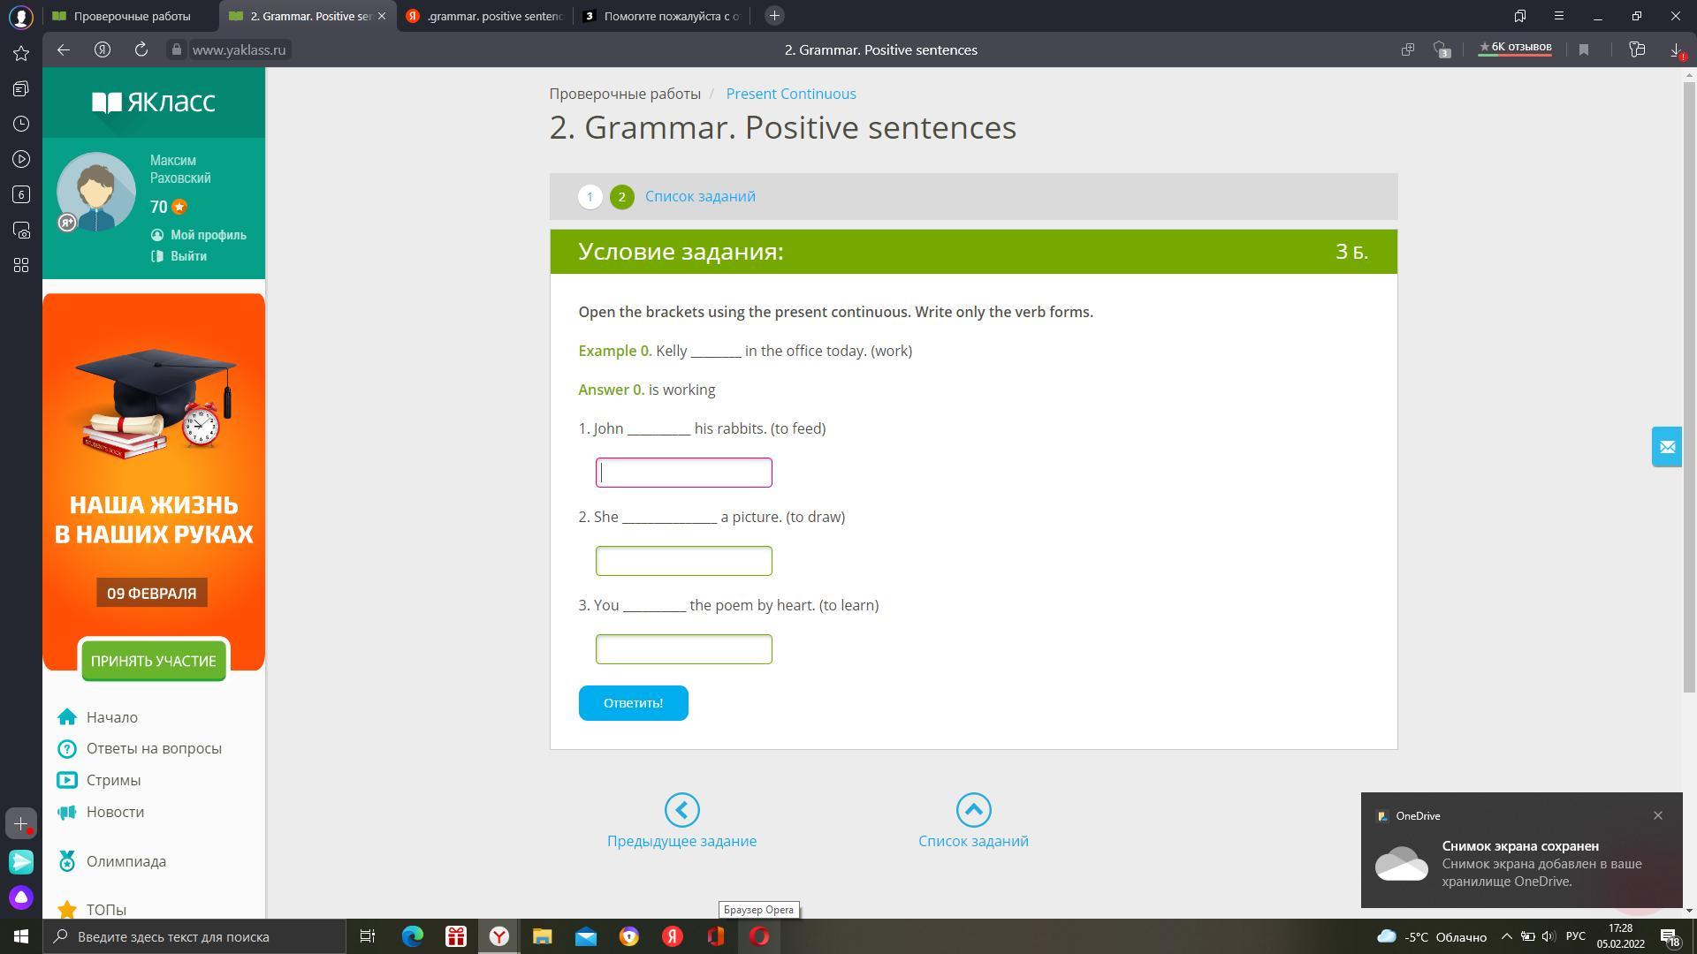
Task: Switch keyboard language РУС indicator
Action: click(1575, 936)
